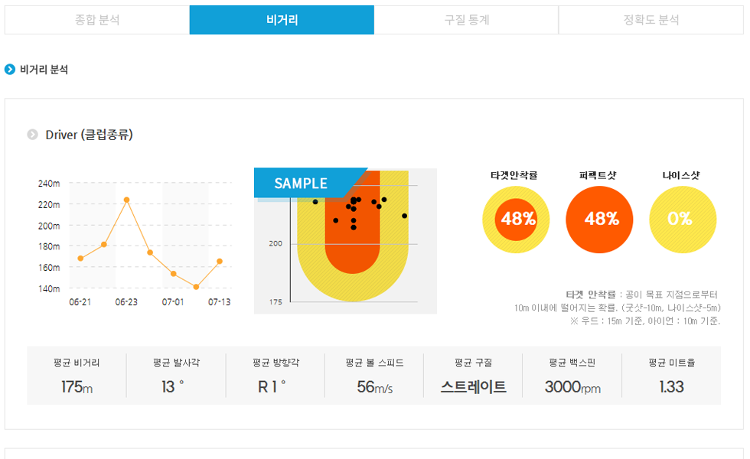Click the 평균 비거리 175m stat cell
The width and height of the screenshot is (750, 459).
click(x=77, y=376)
